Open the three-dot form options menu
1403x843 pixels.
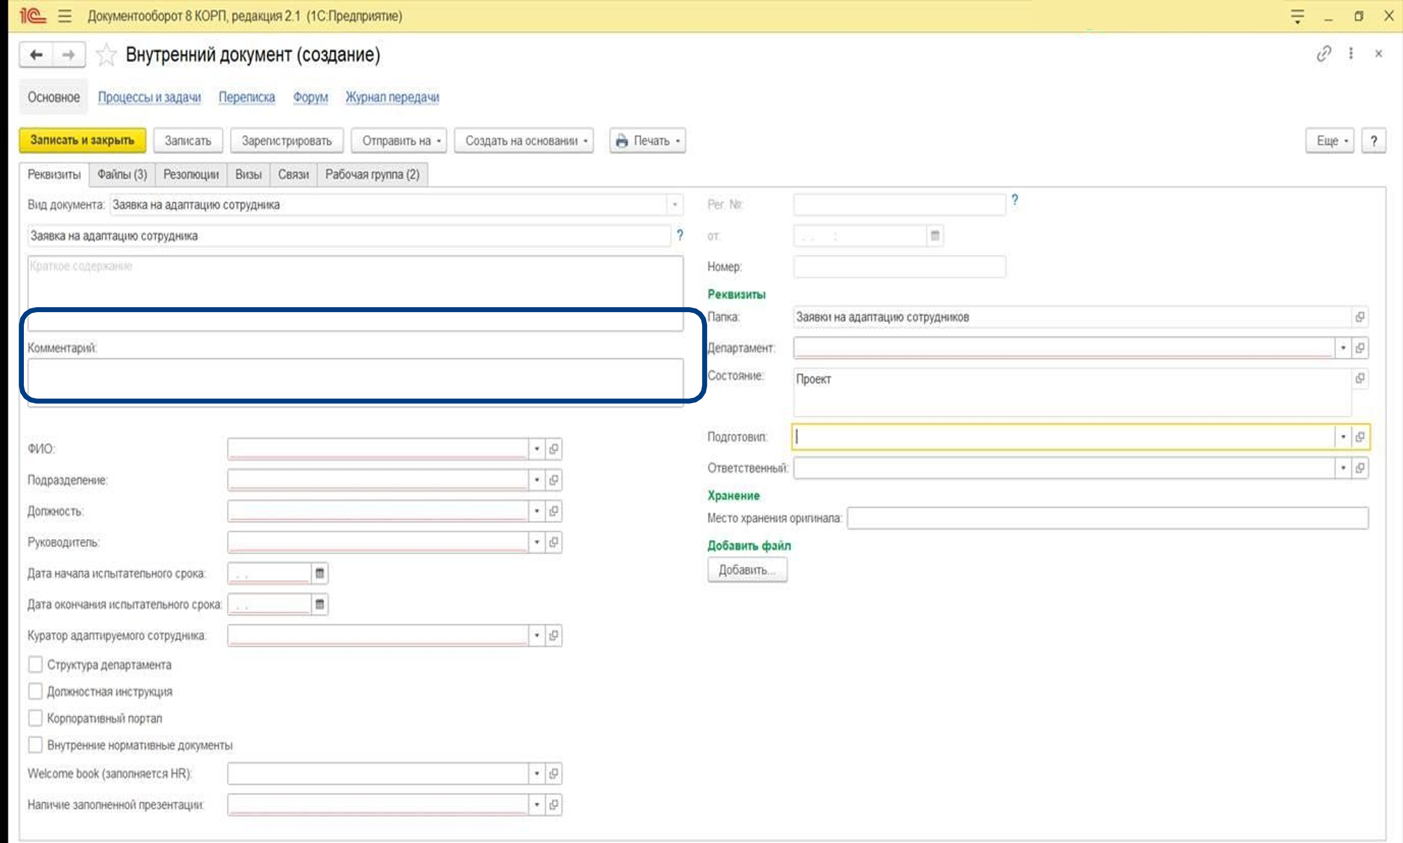click(1351, 53)
